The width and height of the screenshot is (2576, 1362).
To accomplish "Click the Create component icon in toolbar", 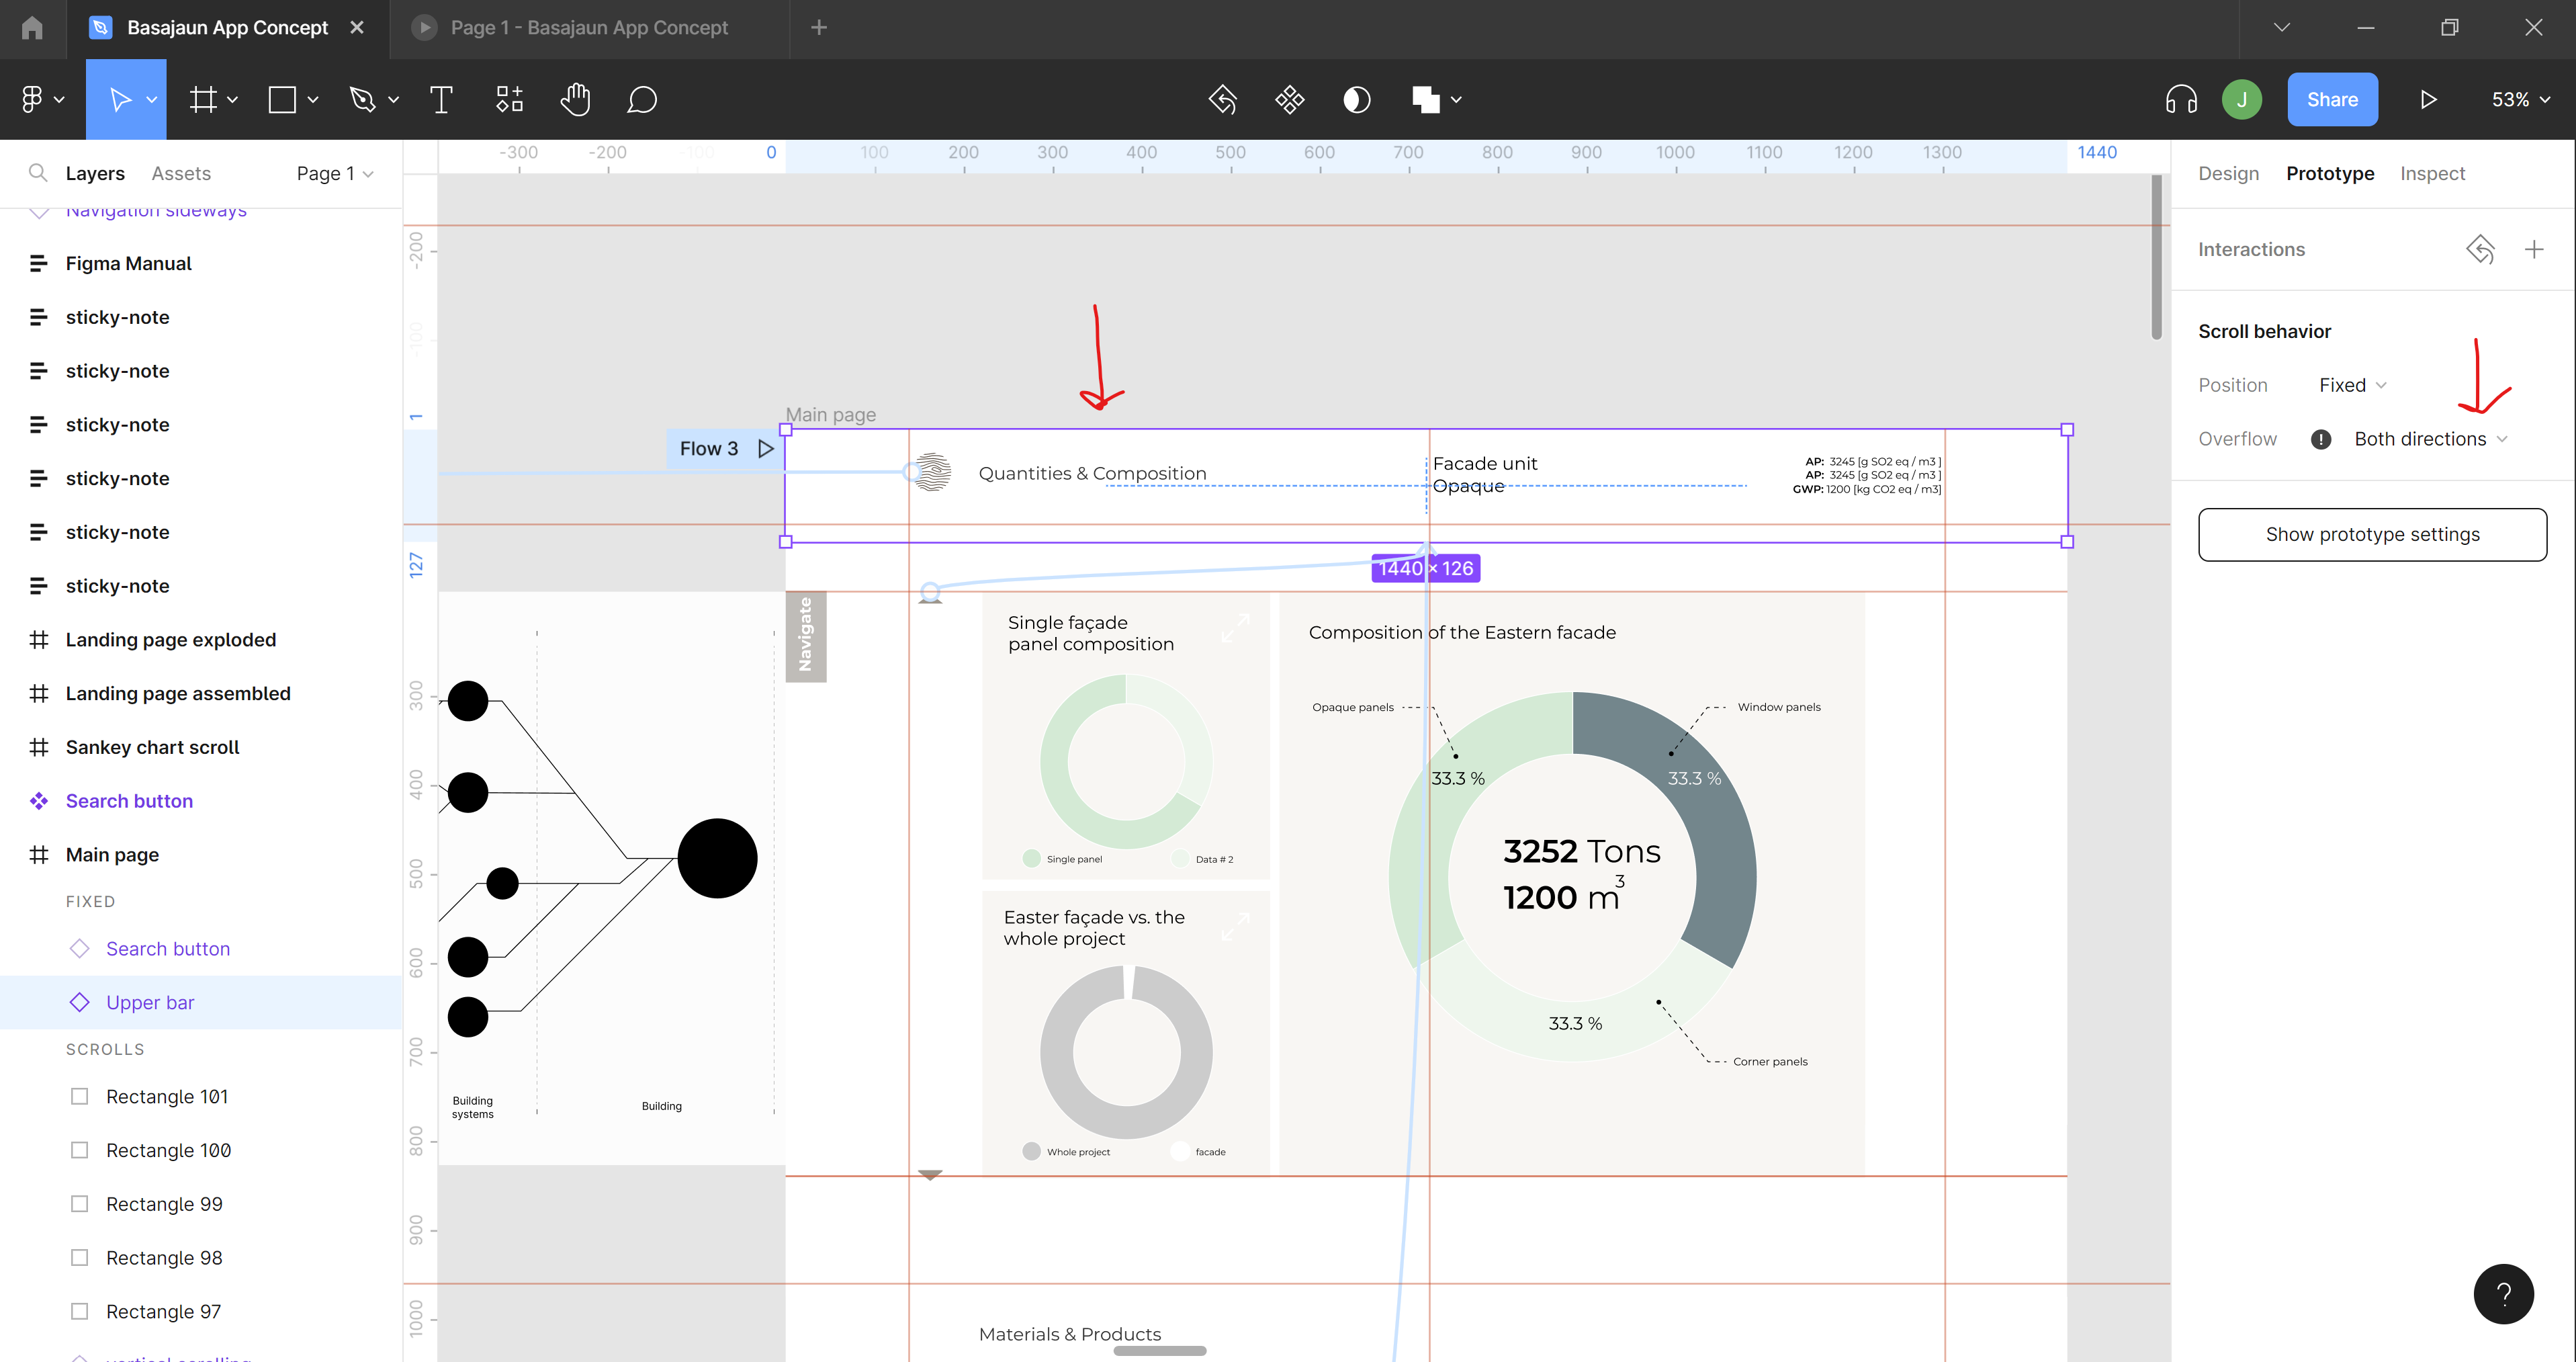I will click(1290, 99).
